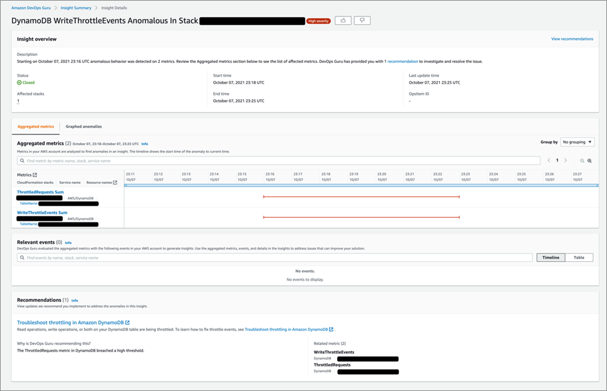The height and width of the screenshot is (391, 607).
Task: Open ThrottledRequests Sum metric
Action: tap(40, 192)
